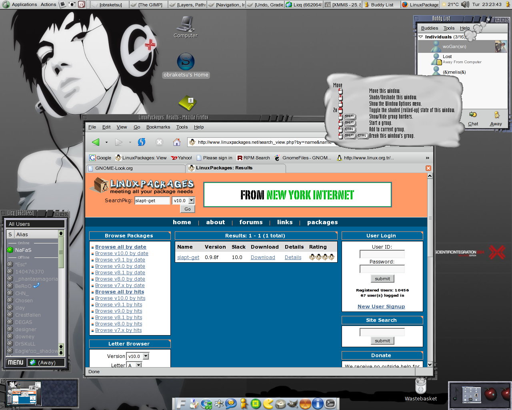Click the User ID input field
Screen dimensions: 512x410
click(382, 254)
